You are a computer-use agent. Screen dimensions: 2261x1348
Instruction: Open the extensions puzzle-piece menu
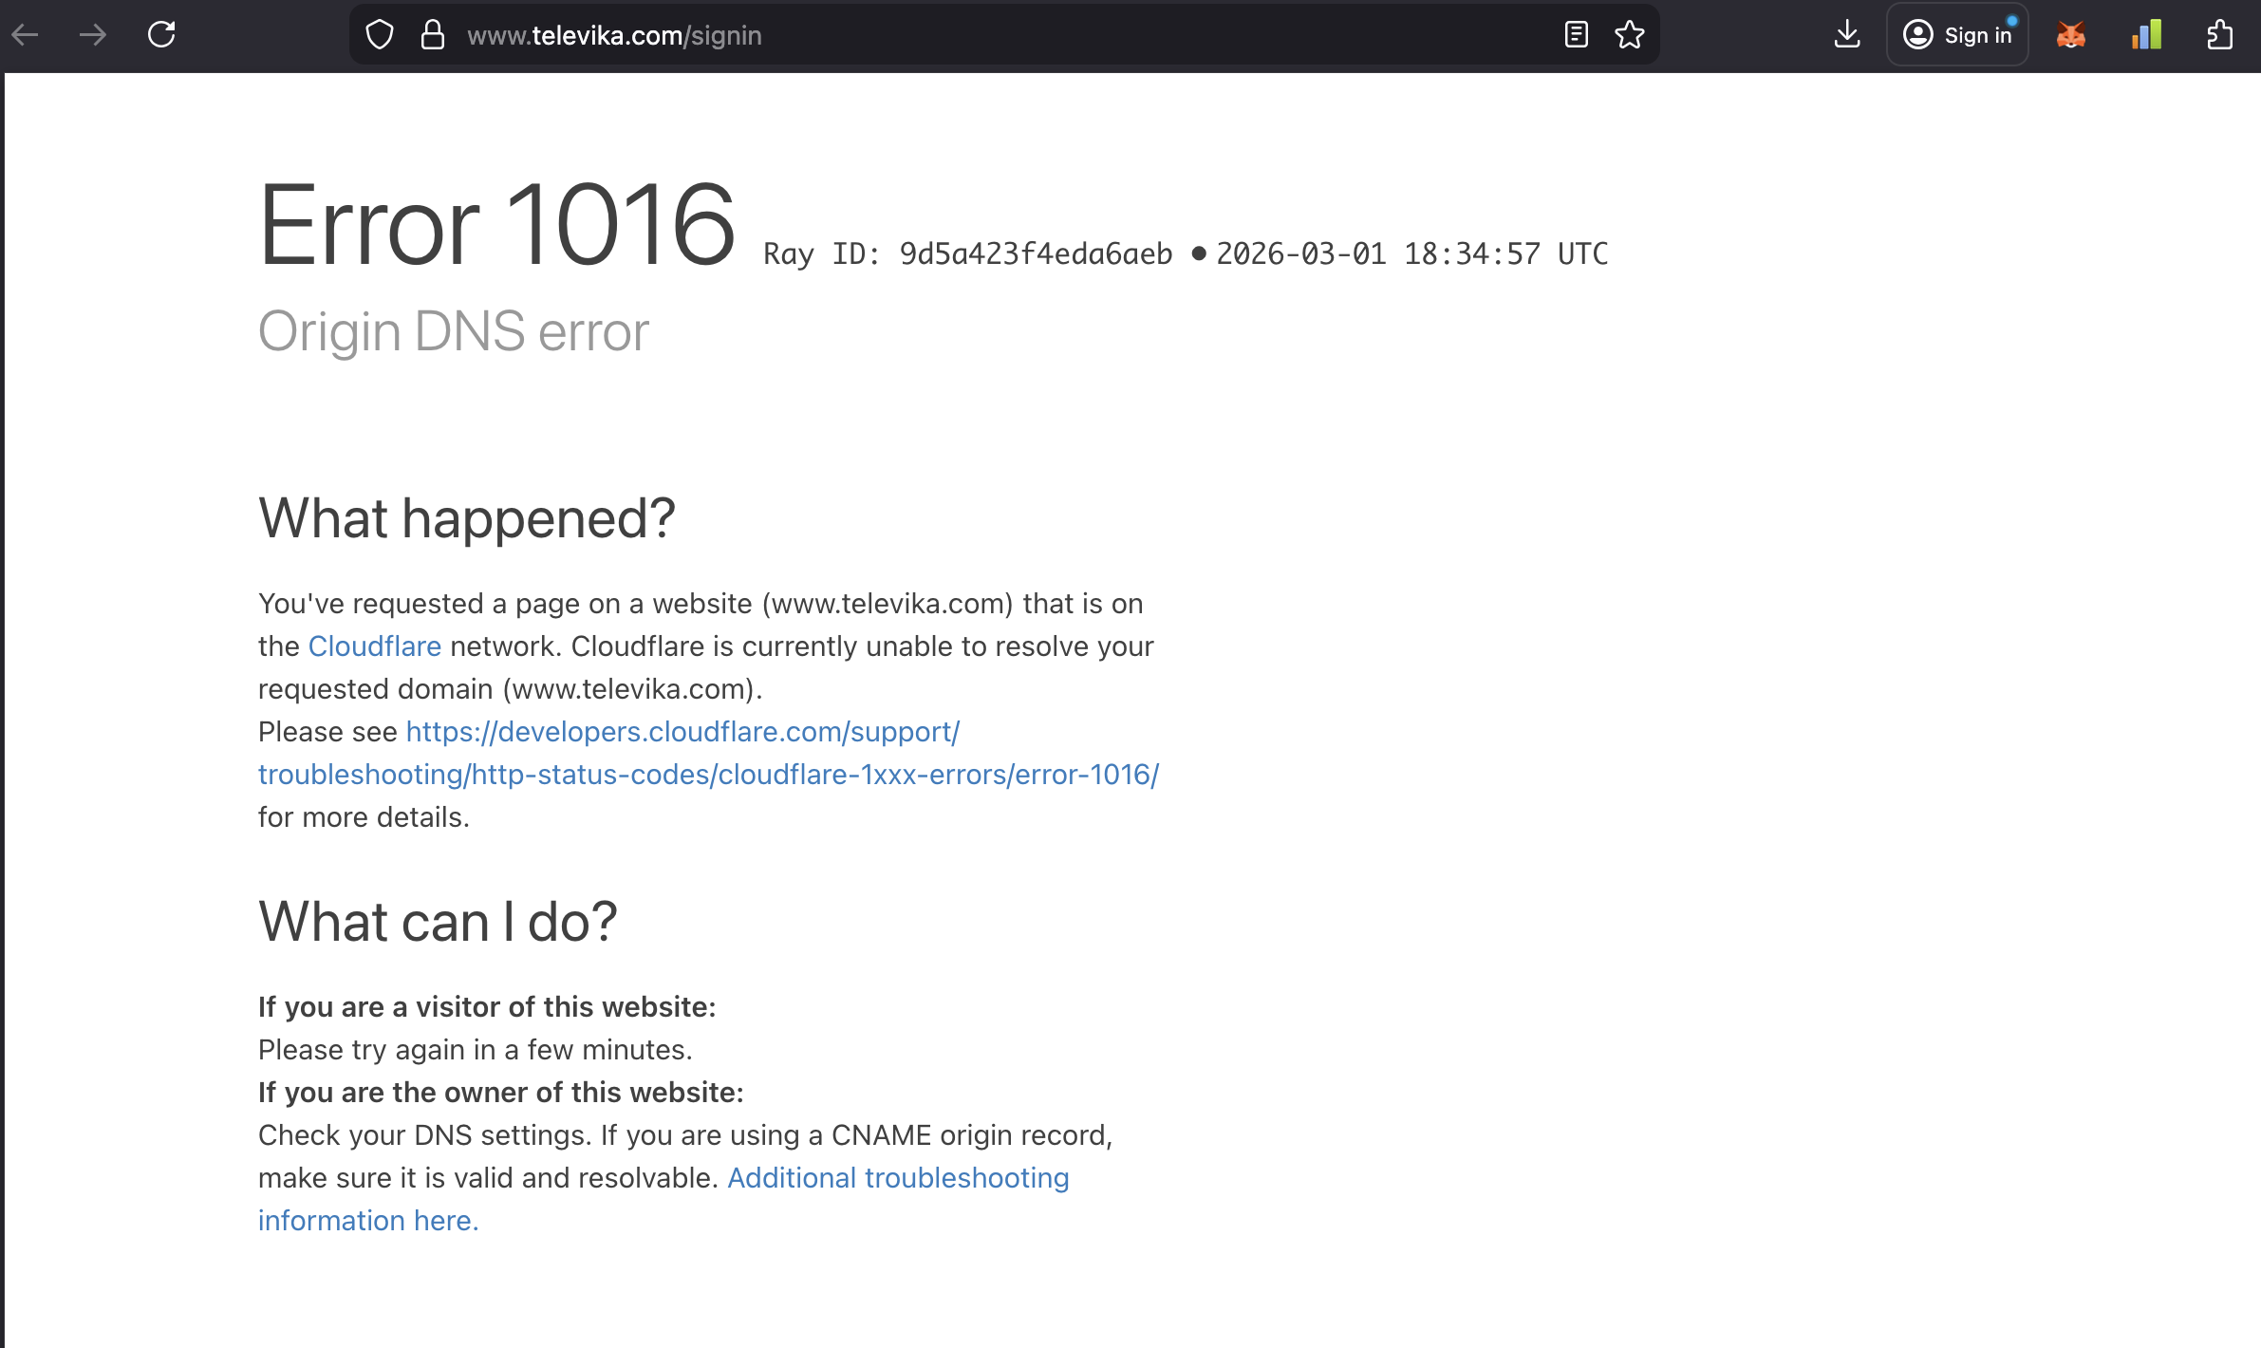coord(2220,35)
